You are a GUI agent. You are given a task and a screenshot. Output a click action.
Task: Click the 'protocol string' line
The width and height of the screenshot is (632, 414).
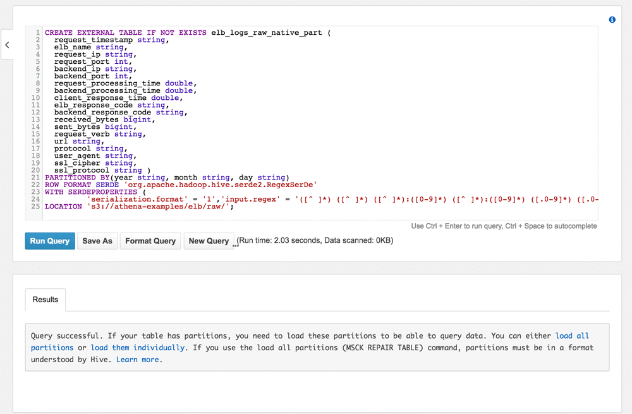pyautogui.click(x=90, y=149)
